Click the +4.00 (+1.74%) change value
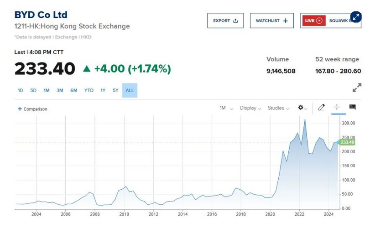 (x=132, y=69)
